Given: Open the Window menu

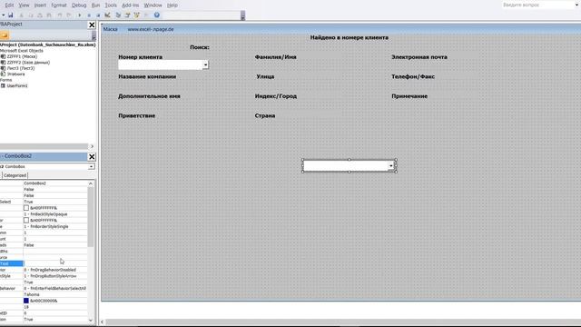Looking at the screenshot, I should [153, 5].
